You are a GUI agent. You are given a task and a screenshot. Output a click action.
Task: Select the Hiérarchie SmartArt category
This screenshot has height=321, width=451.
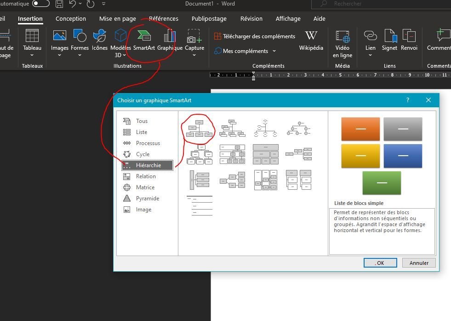(x=147, y=165)
